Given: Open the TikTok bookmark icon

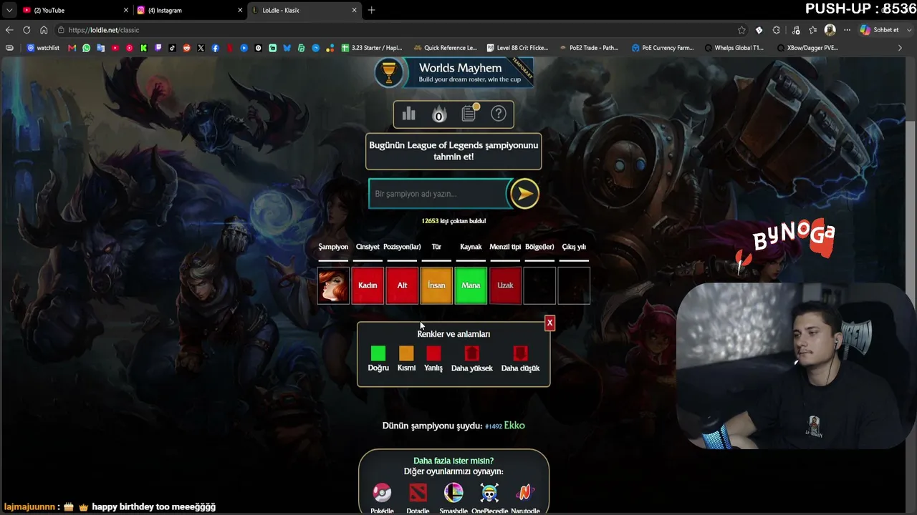Looking at the screenshot, I should 173,48.
